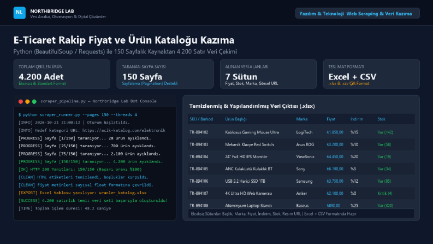Select SKU cell TR-894105

pyautogui.click(x=199, y=169)
